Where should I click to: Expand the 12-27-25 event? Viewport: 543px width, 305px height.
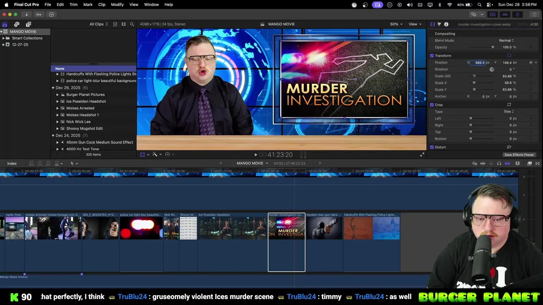coord(3,44)
